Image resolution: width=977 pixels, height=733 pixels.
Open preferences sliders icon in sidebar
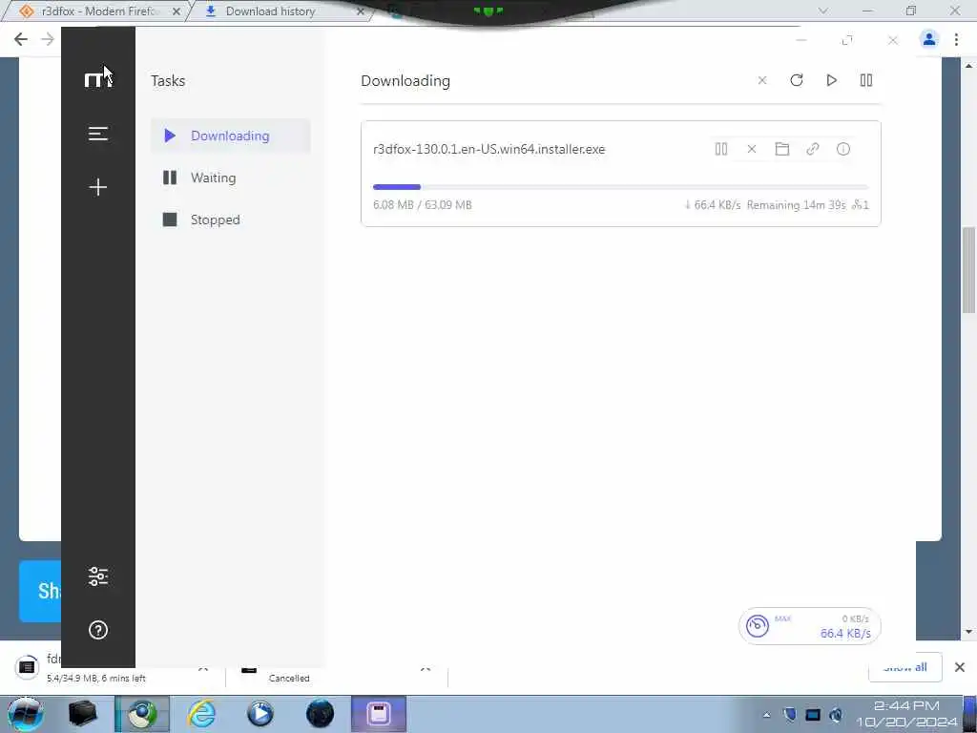tap(98, 576)
